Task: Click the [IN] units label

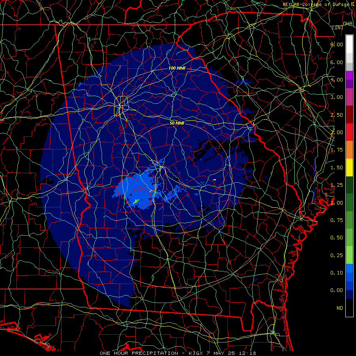Action: click(x=338, y=27)
